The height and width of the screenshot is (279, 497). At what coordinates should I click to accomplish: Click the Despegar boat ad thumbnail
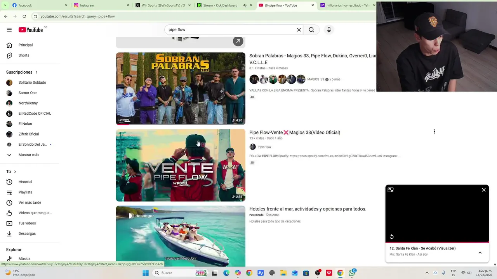181,236
